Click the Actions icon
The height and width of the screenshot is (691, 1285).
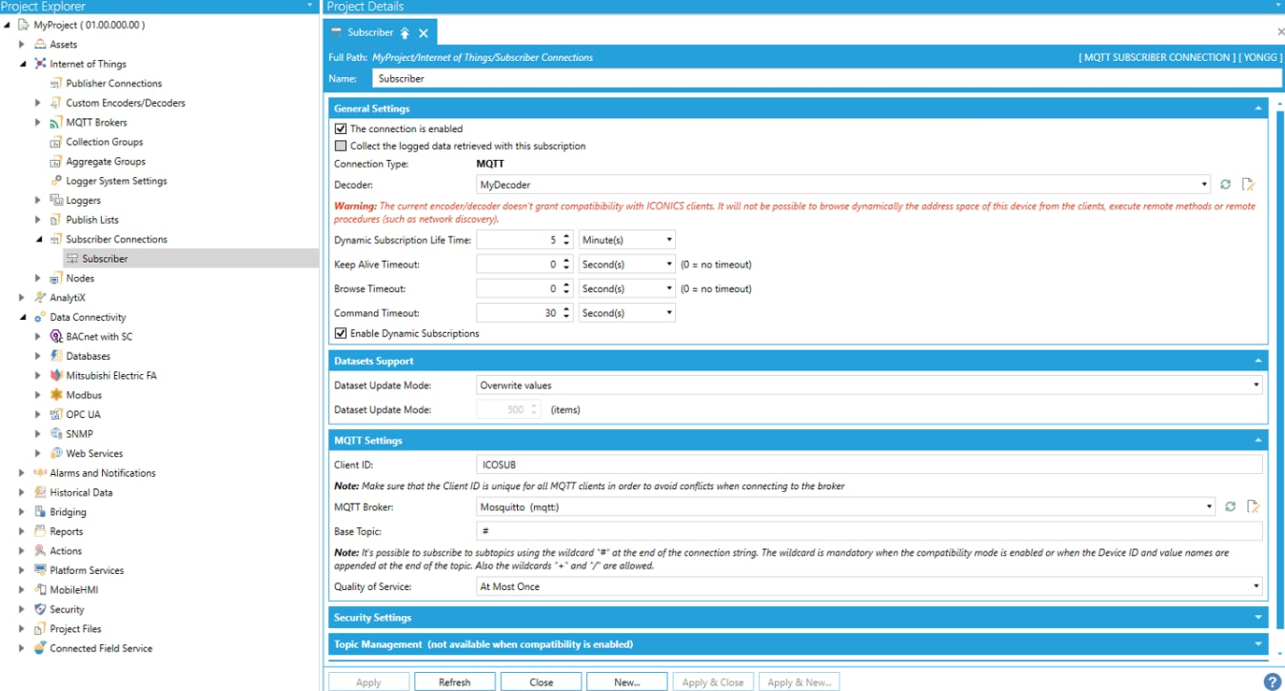pos(40,551)
